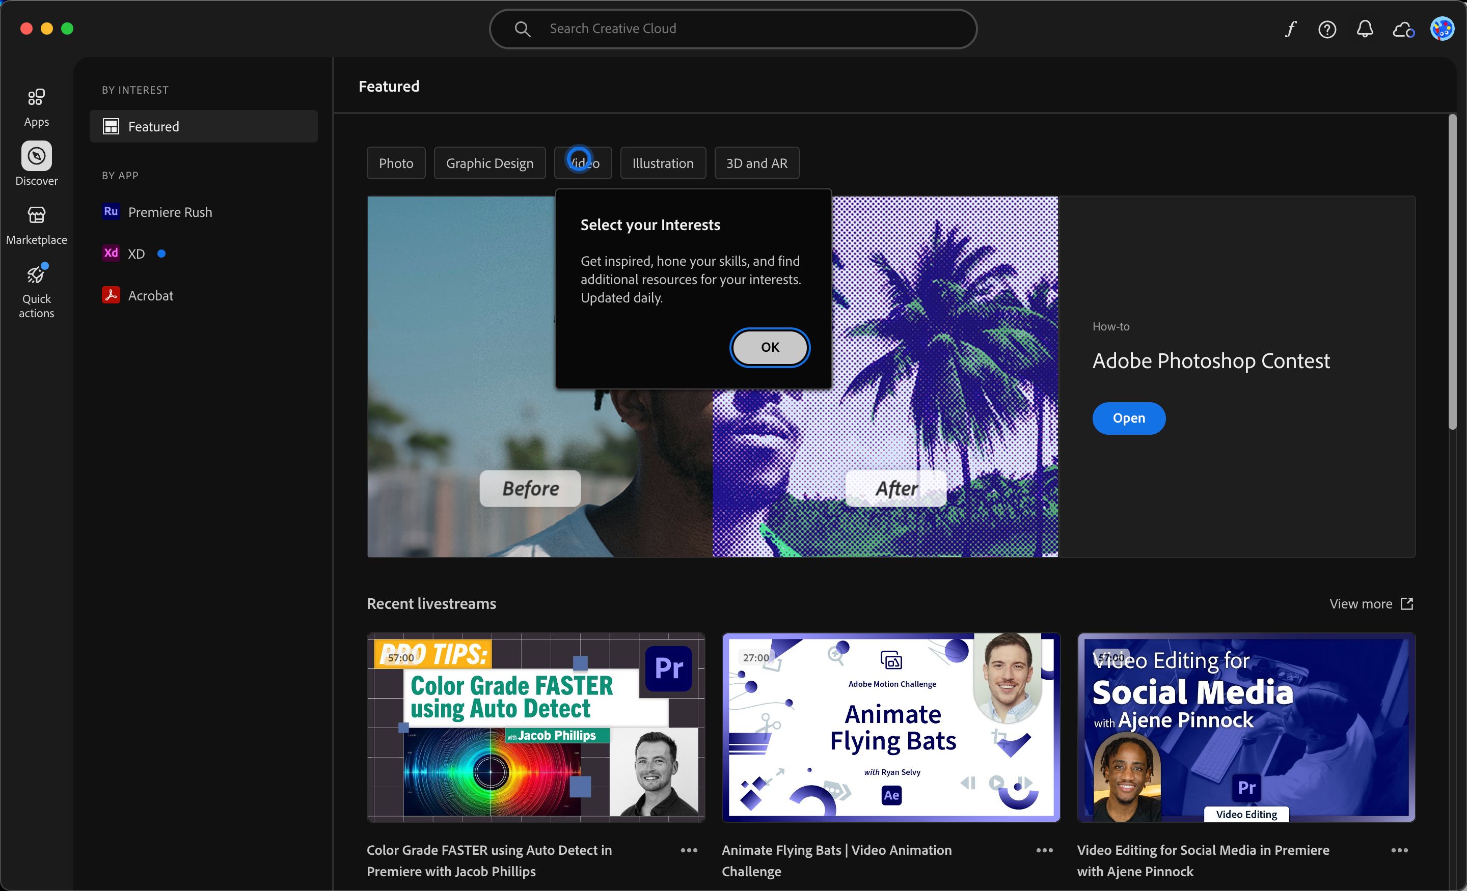Click the title 'Video Editing for Social Media in Premiere'

[x=1203, y=860]
